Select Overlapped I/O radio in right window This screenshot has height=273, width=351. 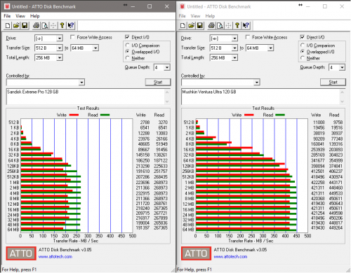[x=303, y=51]
